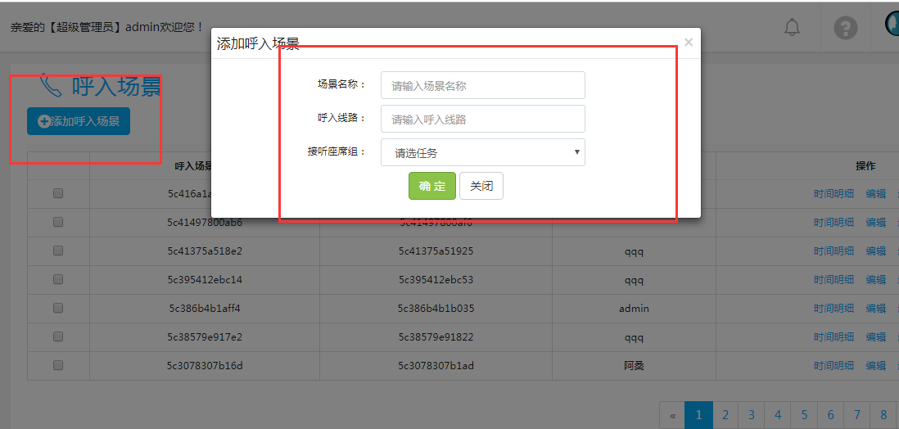Image resolution: width=899 pixels, height=429 pixels.
Task: Open the help question mark icon
Action: click(x=845, y=27)
